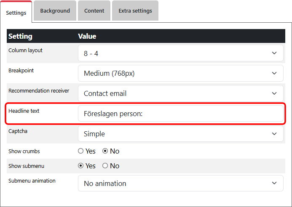Click the Recommendation receiver label

click(39, 90)
